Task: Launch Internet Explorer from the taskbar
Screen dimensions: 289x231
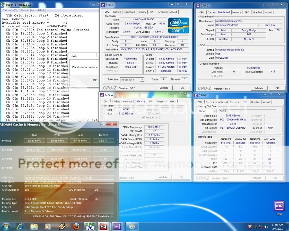Action: click(x=20, y=226)
